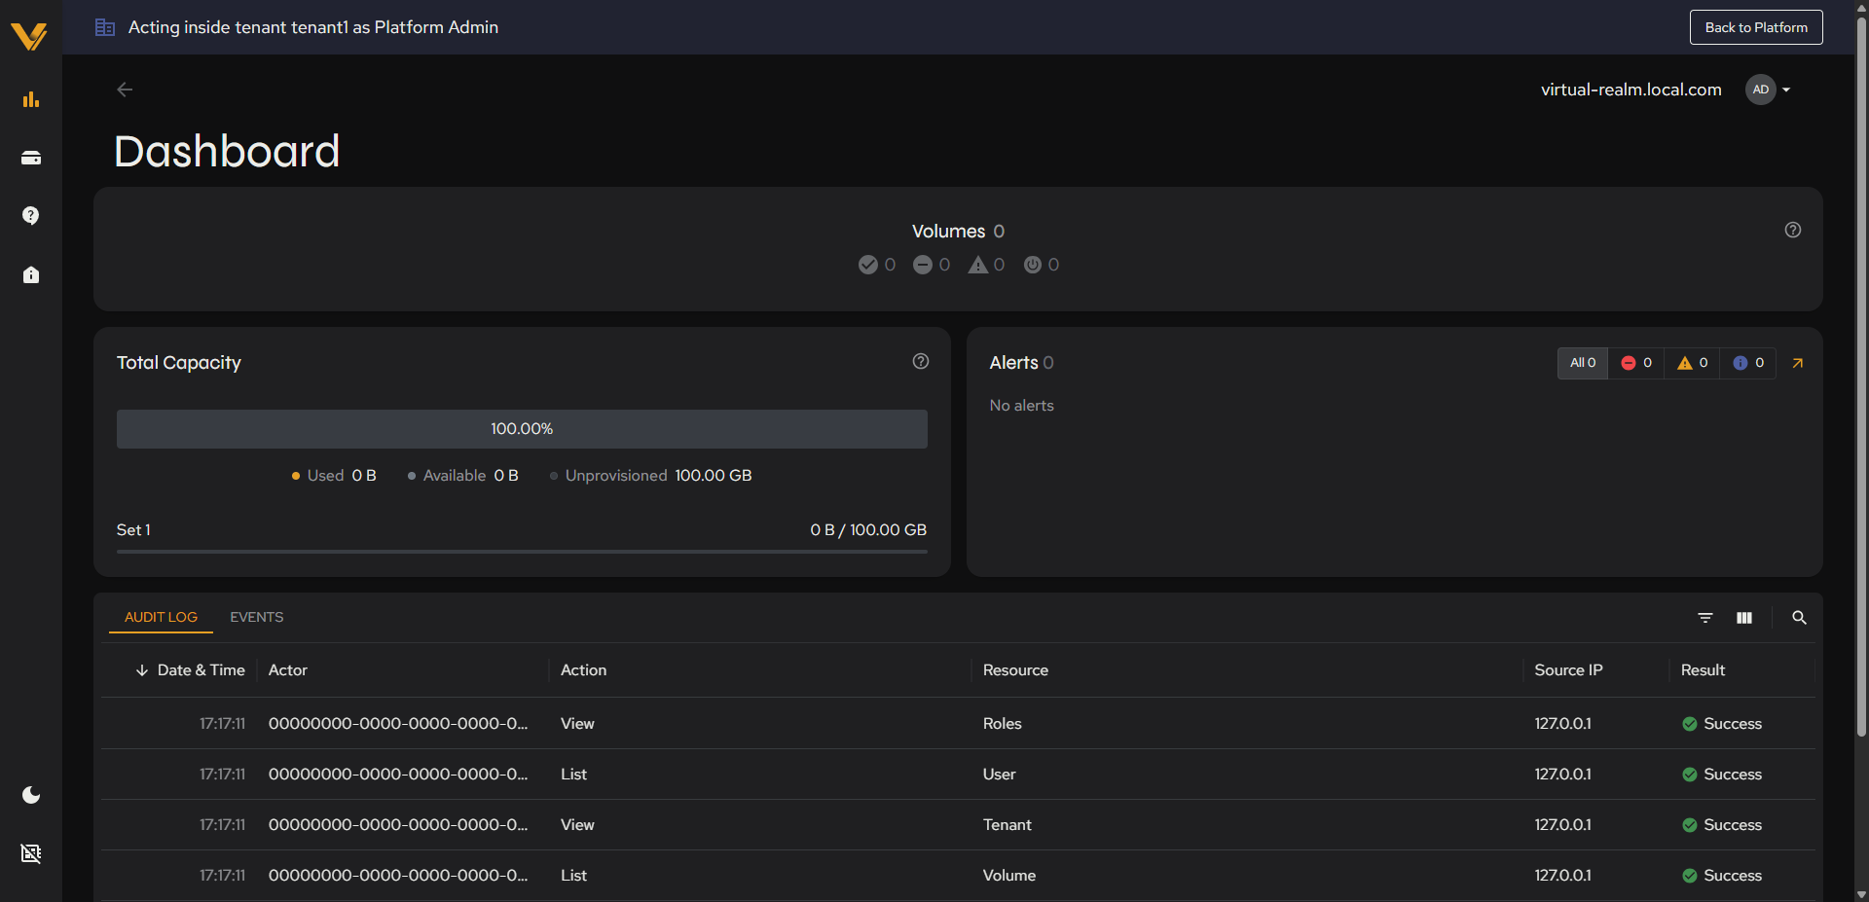Click the V logo in sidebar
The height and width of the screenshot is (902, 1869).
click(x=29, y=36)
